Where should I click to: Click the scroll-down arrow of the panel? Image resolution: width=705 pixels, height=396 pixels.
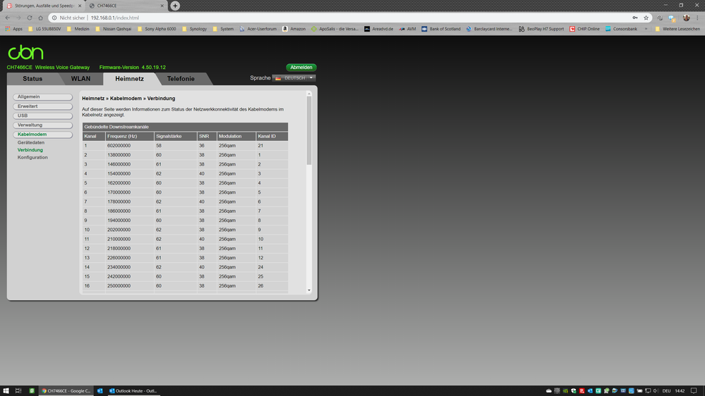pyautogui.click(x=309, y=290)
